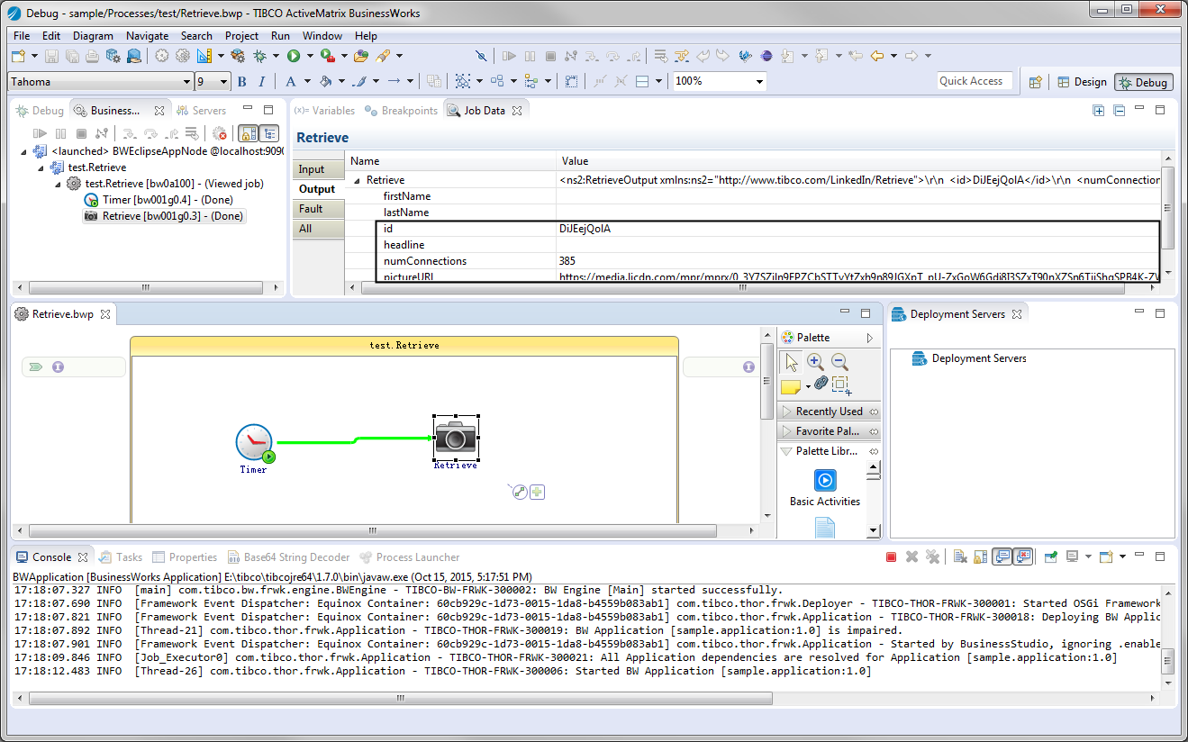This screenshot has width=1188, height=742.
Task: Switch to the Breakpoints tab
Action: (x=402, y=111)
